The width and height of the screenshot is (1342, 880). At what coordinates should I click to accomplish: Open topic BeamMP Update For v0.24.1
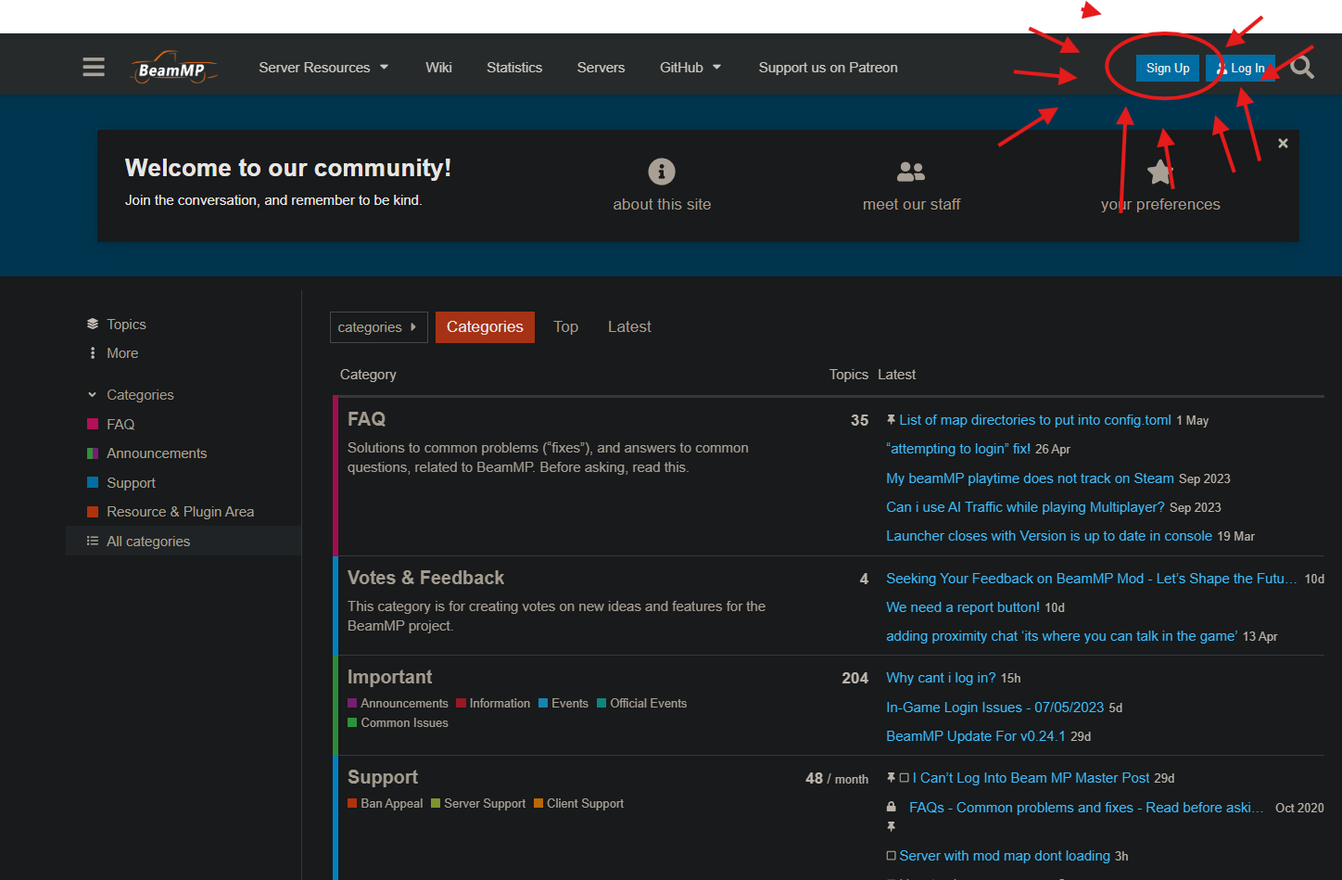[x=976, y=736]
